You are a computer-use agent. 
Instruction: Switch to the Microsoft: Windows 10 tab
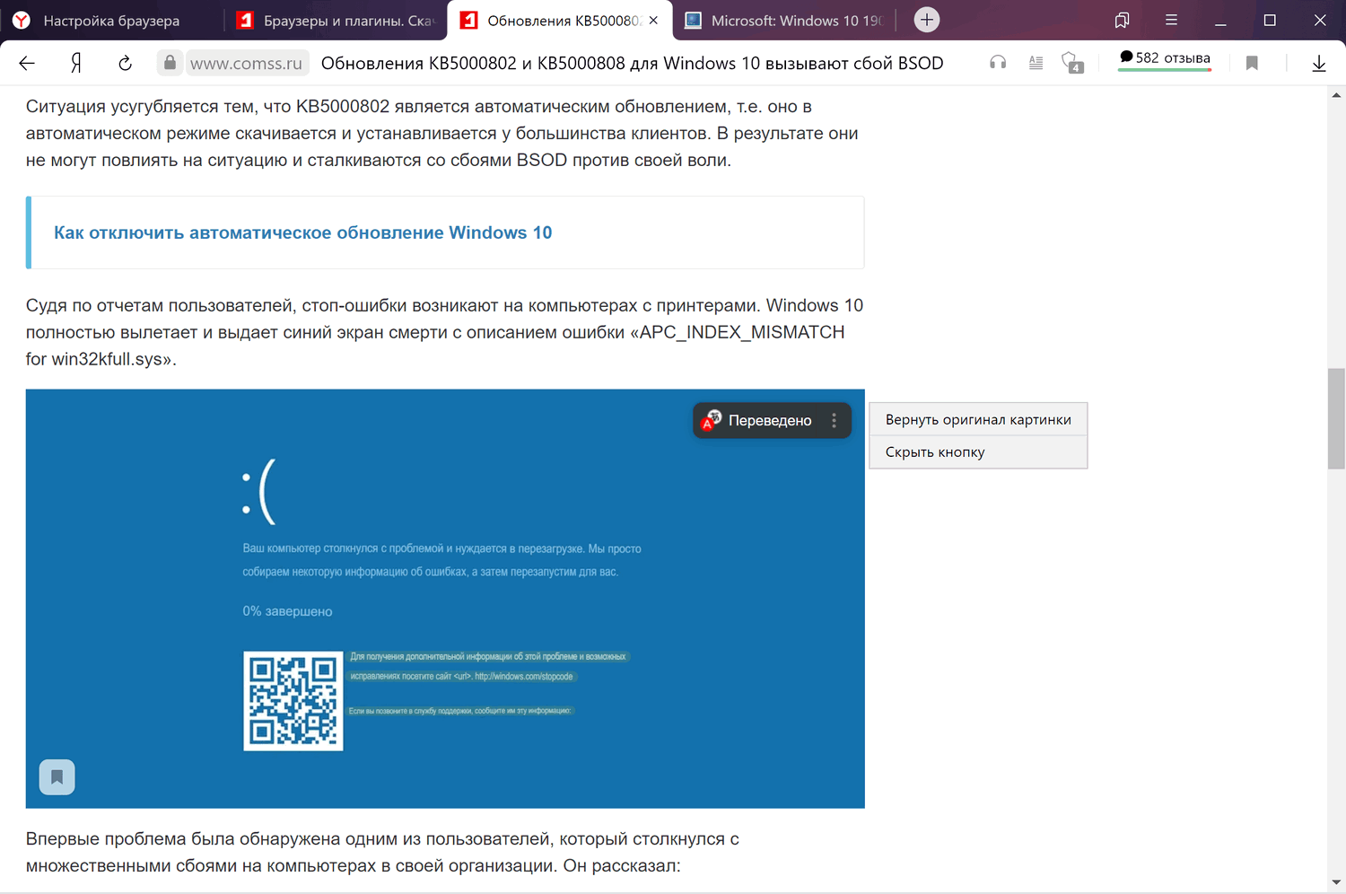click(784, 20)
